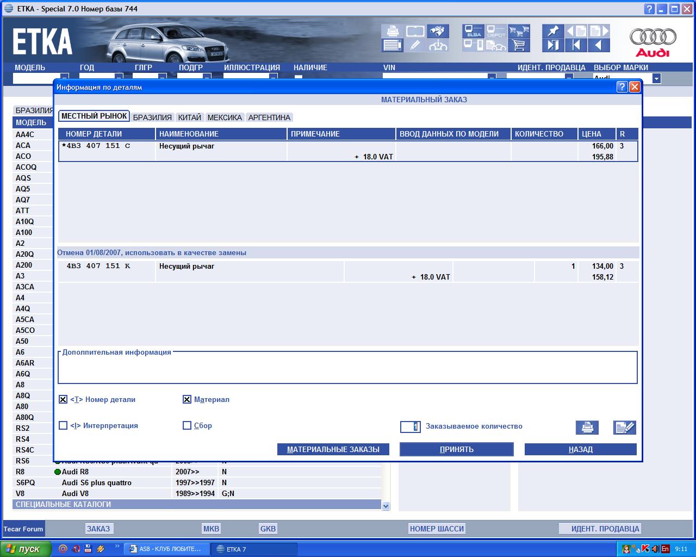Switch to the БРАЗИЛИЯ tab
Viewport: 696px width, 557px height.
152,117
